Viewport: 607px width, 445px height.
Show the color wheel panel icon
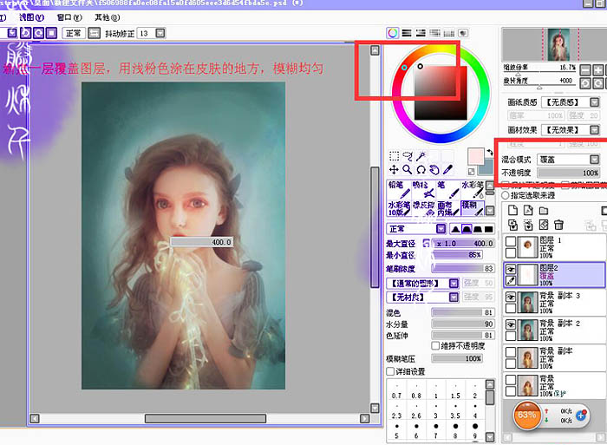click(393, 33)
